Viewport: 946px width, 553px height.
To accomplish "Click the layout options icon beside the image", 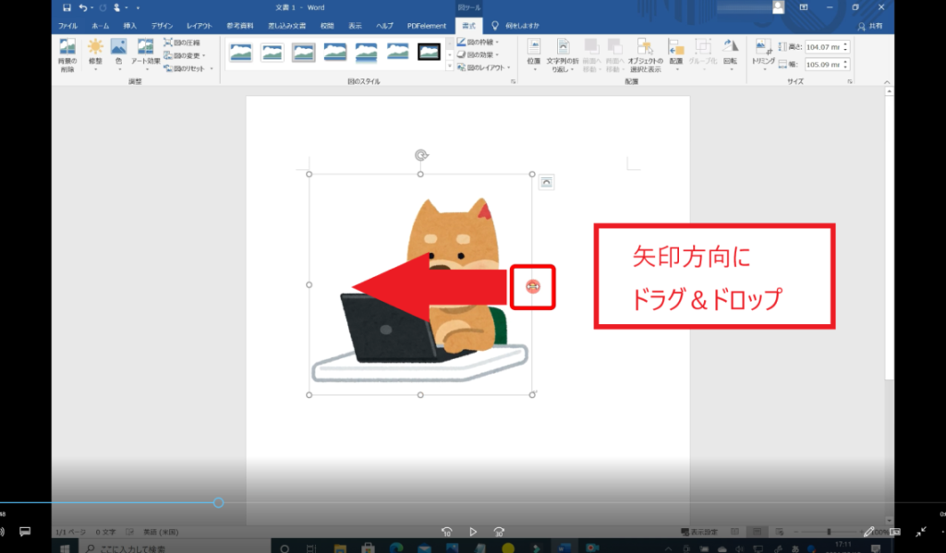I will 546,182.
